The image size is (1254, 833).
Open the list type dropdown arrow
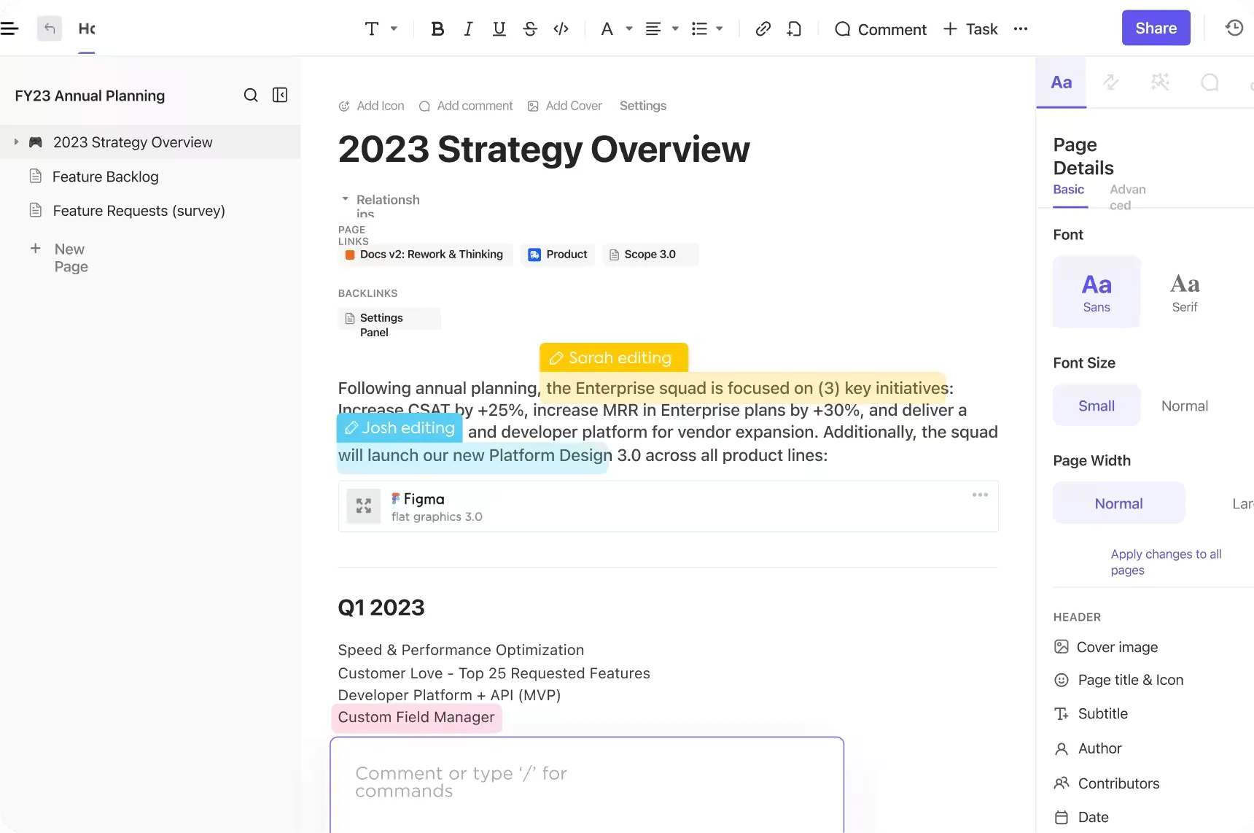[720, 29]
